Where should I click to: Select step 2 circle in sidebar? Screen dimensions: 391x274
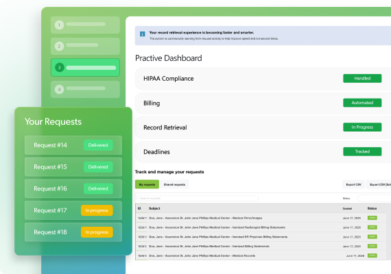coord(60,46)
